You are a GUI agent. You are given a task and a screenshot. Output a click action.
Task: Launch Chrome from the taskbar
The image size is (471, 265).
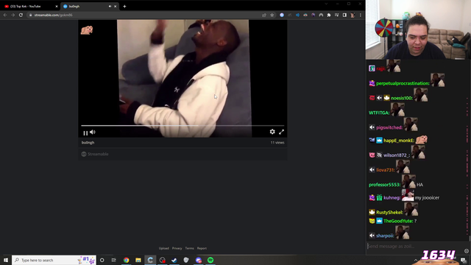point(126,260)
